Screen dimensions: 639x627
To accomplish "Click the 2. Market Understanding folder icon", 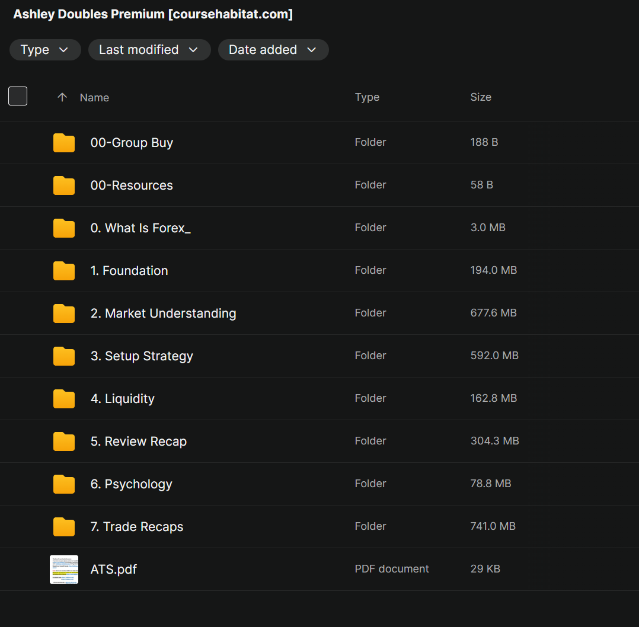I will (64, 313).
